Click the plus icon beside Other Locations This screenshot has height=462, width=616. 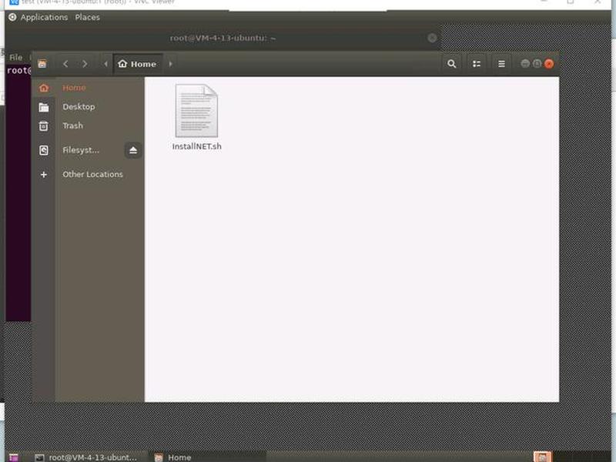[x=44, y=175]
